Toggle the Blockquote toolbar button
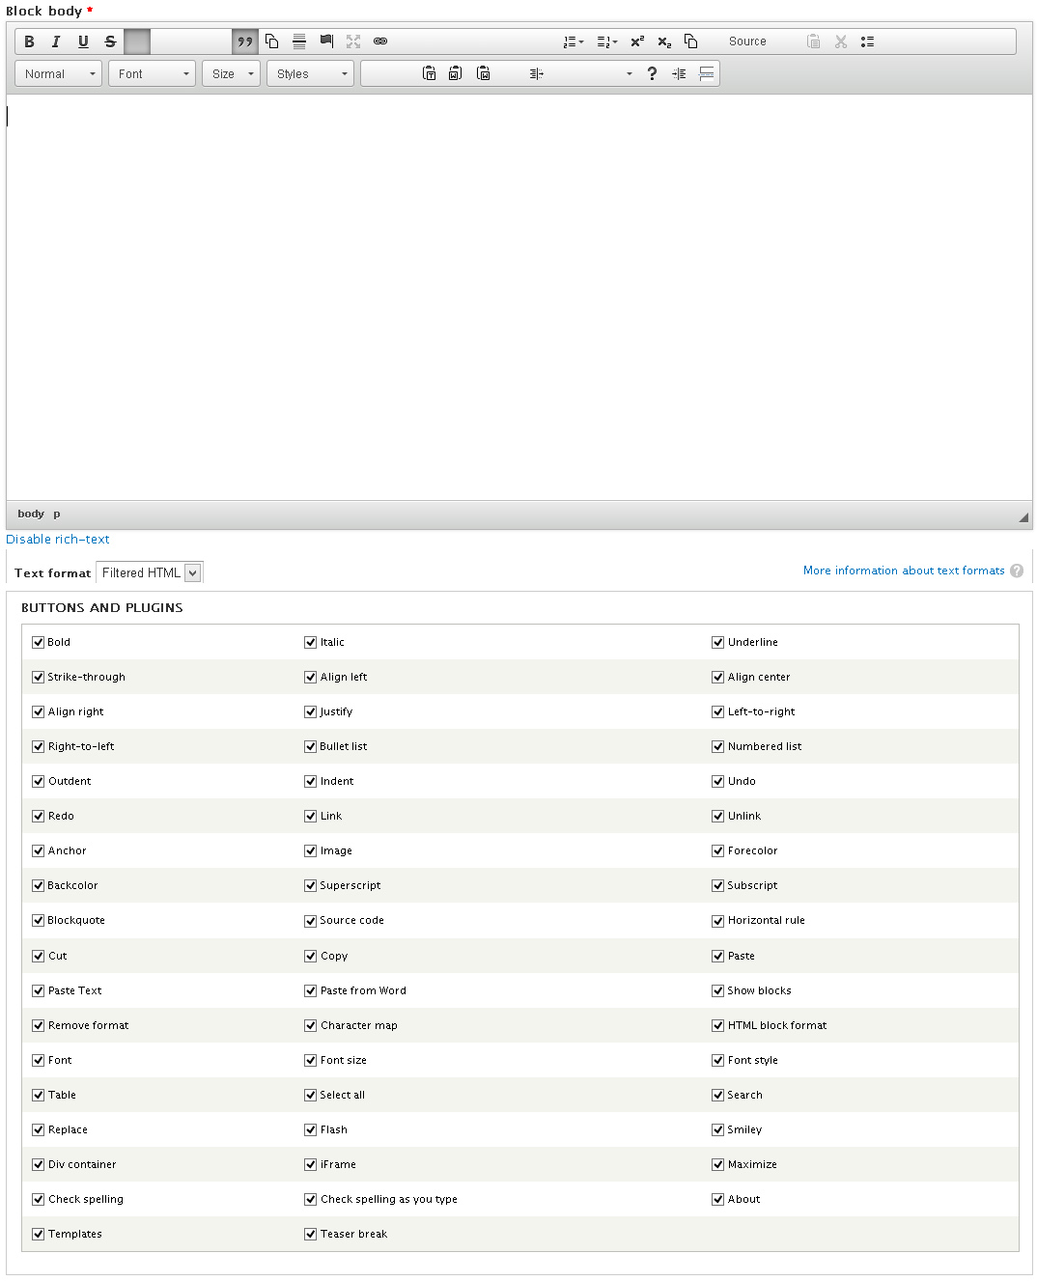 point(245,42)
